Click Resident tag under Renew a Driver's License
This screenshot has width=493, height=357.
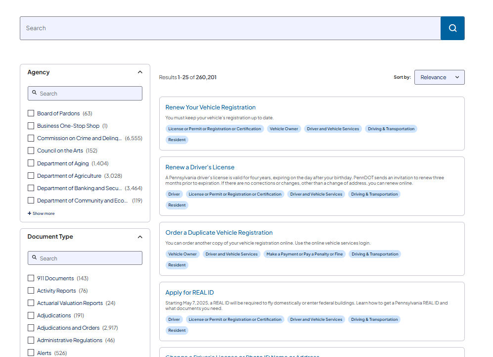pos(177,205)
